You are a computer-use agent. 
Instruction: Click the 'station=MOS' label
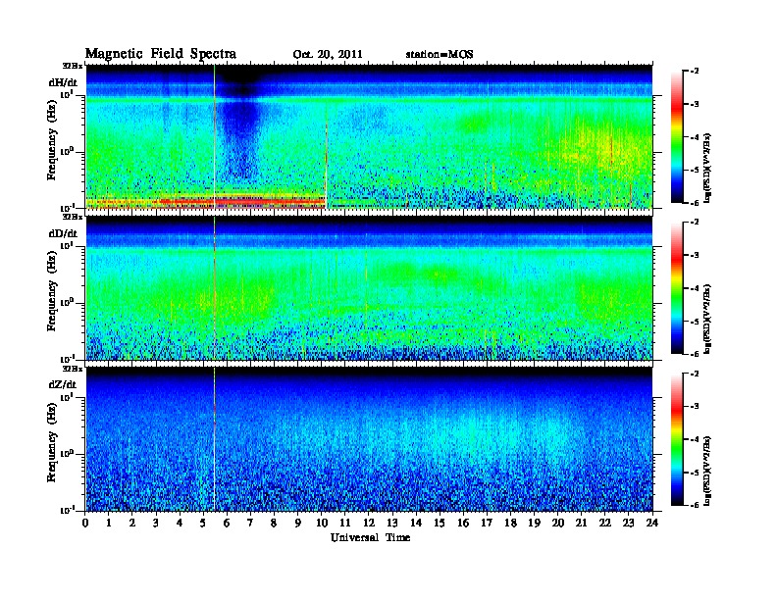click(x=440, y=55)
